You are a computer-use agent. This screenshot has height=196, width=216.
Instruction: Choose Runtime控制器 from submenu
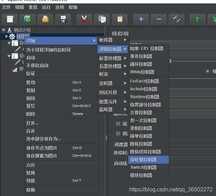pyautogui.click(x=148, y=97)
